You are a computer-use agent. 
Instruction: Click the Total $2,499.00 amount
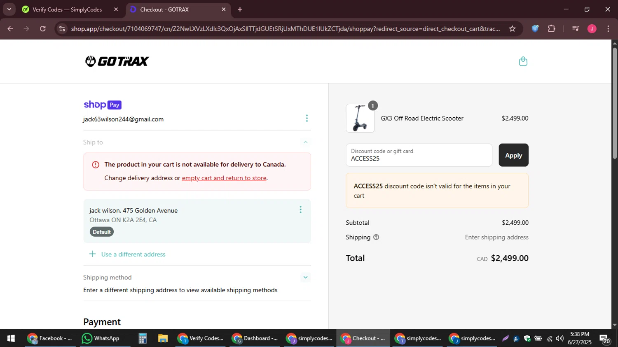[510, 258]
